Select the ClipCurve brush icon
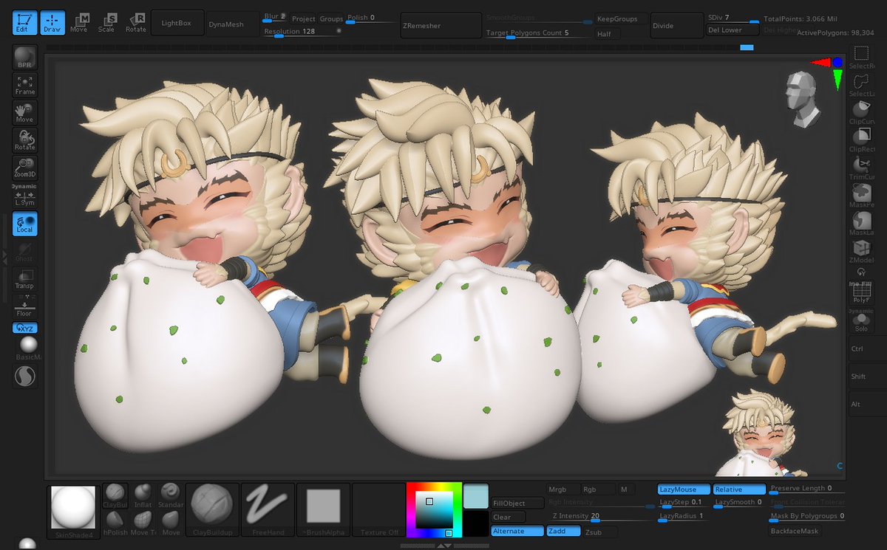Screen dimensions: 887x550 (x=862, y=112)
